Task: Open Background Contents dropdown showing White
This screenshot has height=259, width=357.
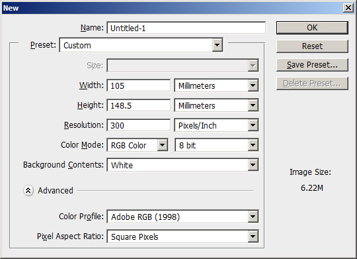Action: pyautogui.click(x=182, y=165)
